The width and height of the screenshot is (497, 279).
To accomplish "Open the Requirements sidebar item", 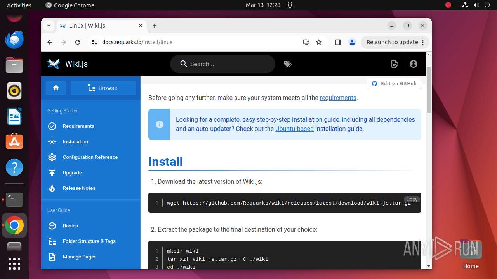I will click(91, 126).
